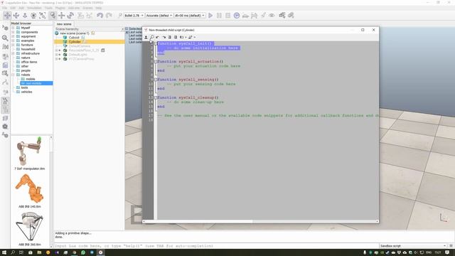Open Accurate dynamics settings dropdown

[159, 16]
